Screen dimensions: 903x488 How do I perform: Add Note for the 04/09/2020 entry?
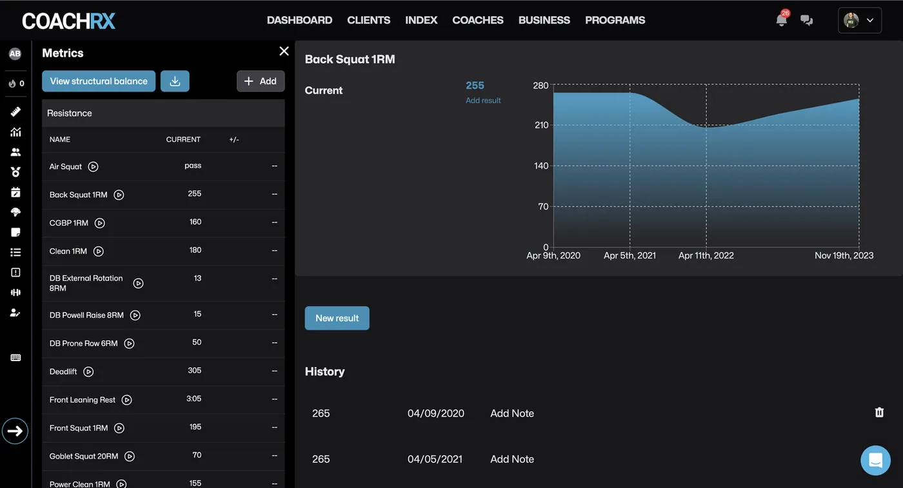pyautogui.click(x=512, y=413)
